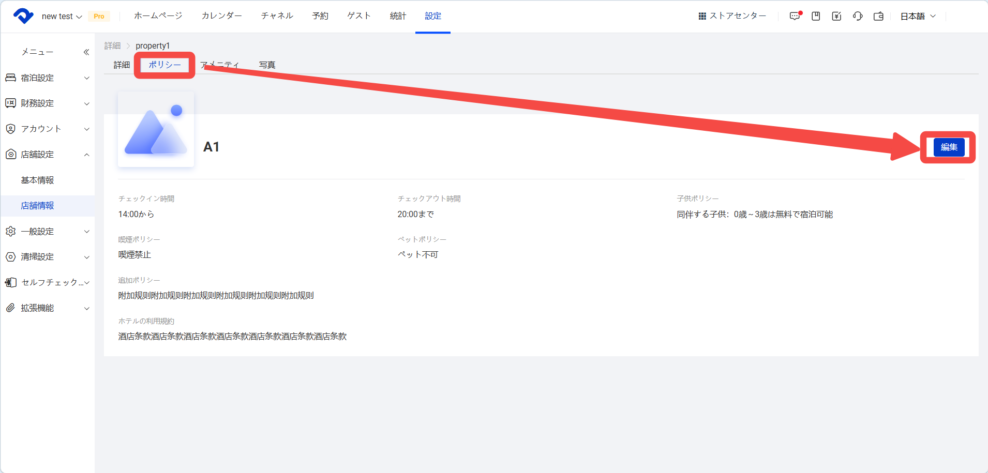Open the ゲスト top menu

tap(359, 16)
